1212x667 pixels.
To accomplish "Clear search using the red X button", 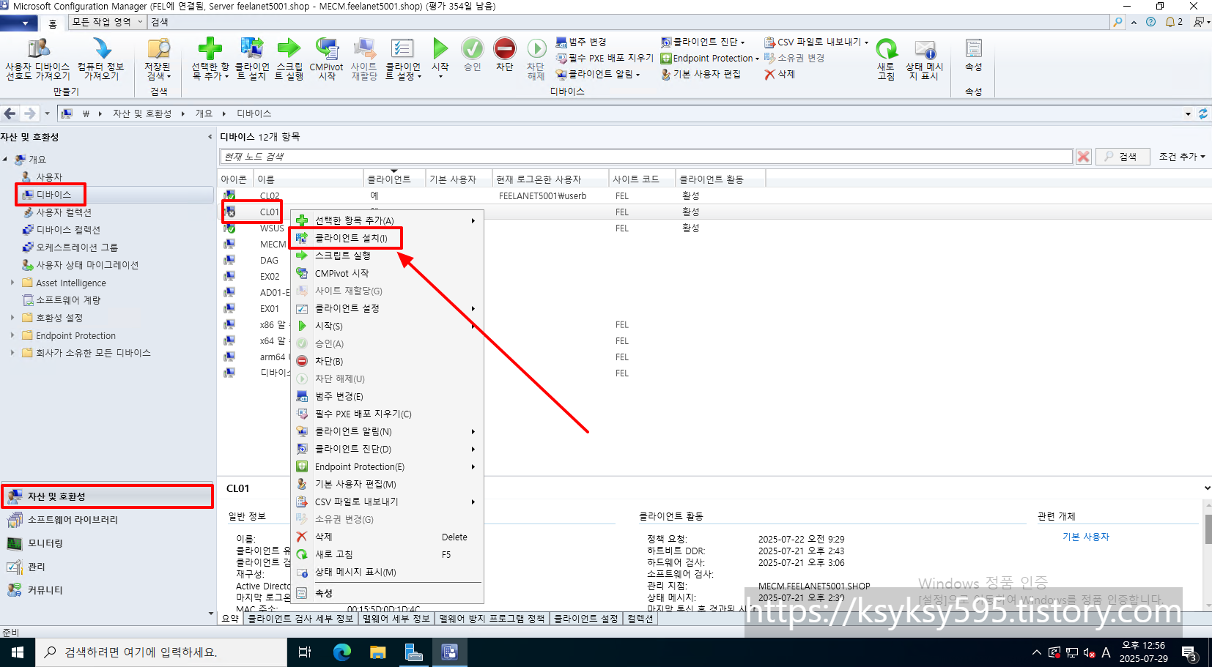I will [x=1083, y=157].
